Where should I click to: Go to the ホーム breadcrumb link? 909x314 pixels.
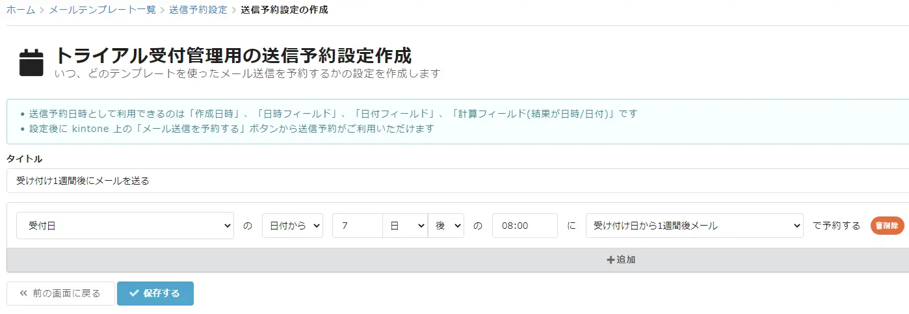pos(21,10)
